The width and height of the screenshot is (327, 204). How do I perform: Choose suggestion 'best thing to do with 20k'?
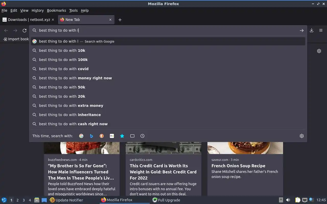[x=168, y=96]
